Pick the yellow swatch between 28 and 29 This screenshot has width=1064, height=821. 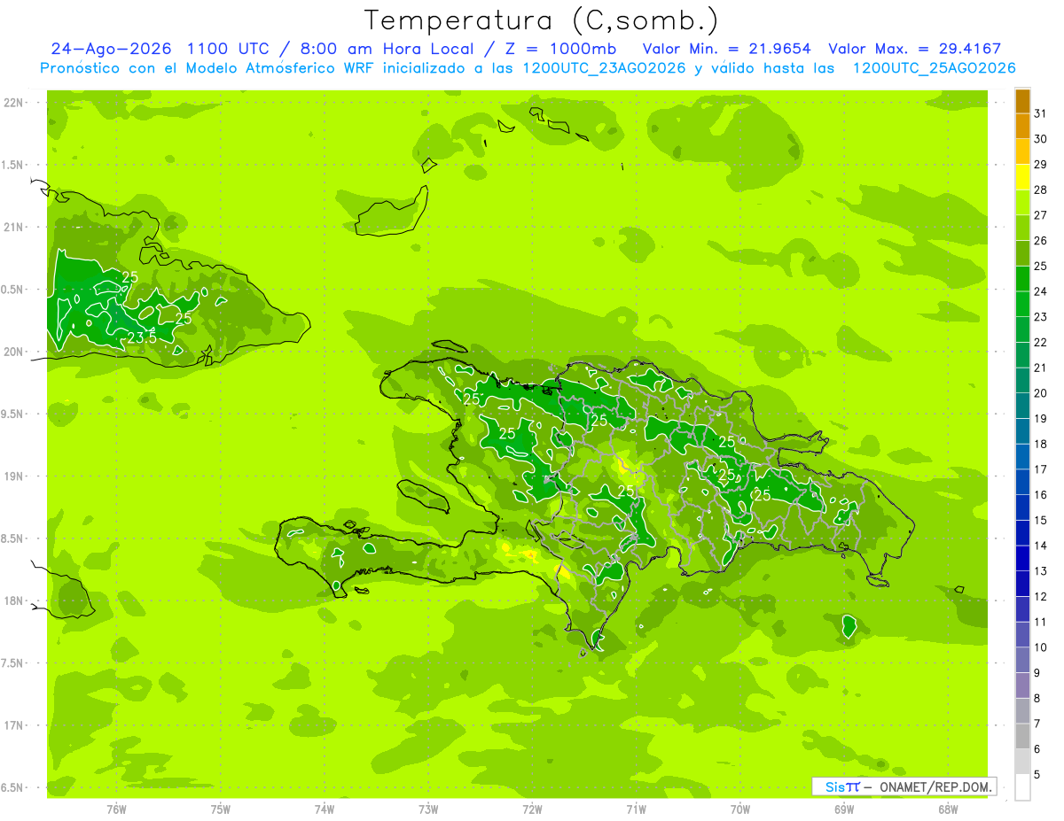pyautogui.click(x=1022, y=177)
